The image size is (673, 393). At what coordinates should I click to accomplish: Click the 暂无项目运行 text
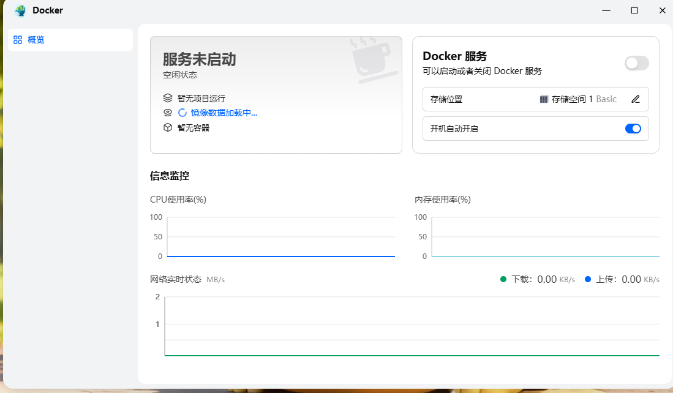tap(201, 99)
